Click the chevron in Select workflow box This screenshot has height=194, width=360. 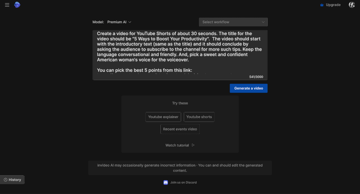click(263, 22)
